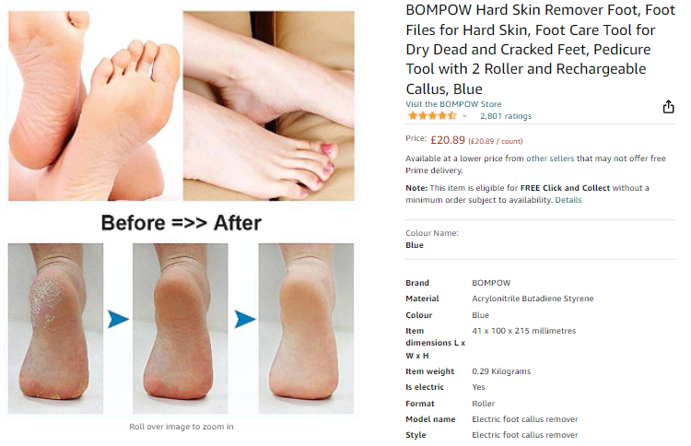Select the Blue colour name option

[415, 245]
